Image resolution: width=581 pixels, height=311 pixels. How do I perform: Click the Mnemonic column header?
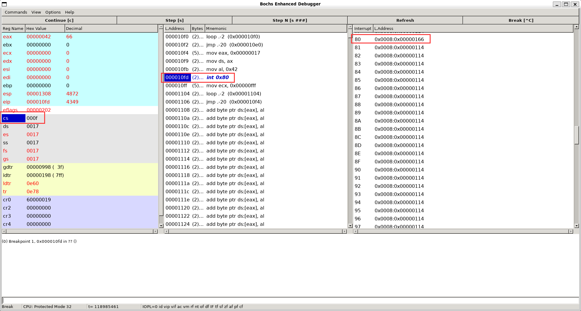pos(276,28)
